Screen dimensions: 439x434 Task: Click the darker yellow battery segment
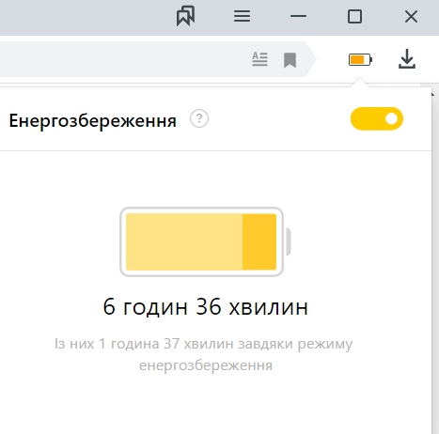coord(259,241)
